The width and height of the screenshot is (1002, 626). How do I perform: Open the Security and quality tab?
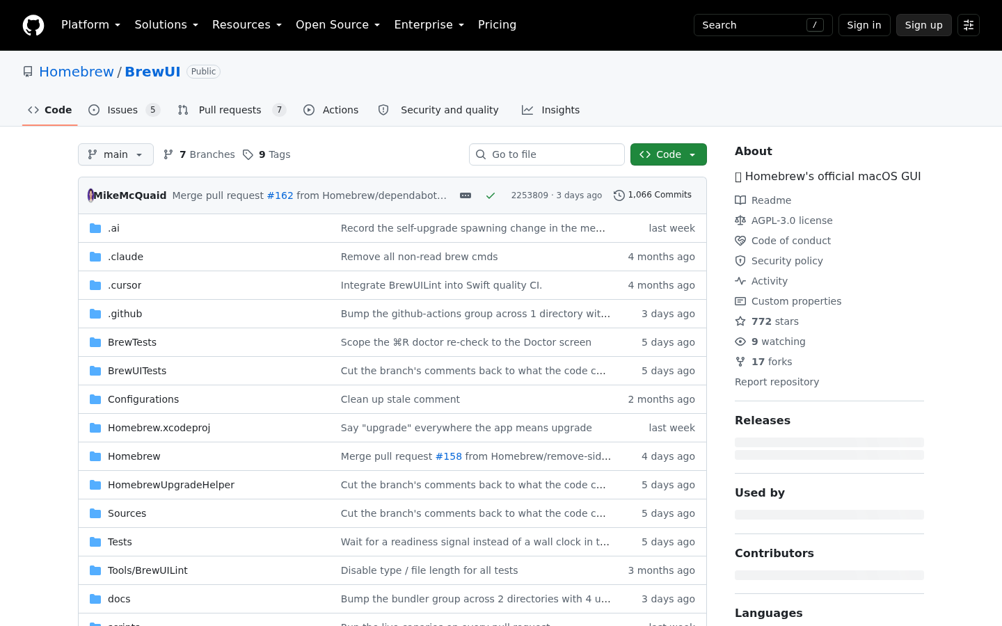tap(438, 110)
